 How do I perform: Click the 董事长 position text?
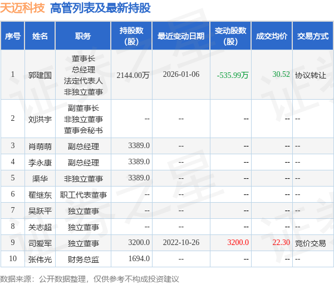point(83,58)
